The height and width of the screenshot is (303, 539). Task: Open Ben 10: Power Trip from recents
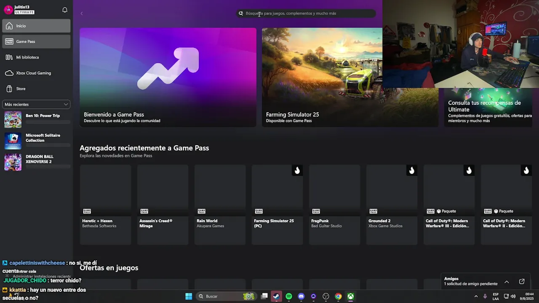pos(37,120)
